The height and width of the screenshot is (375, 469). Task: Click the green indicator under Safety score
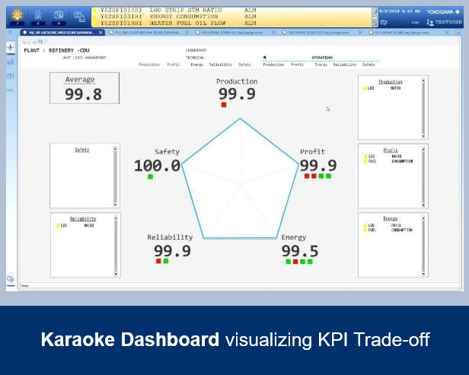[151, 177]
